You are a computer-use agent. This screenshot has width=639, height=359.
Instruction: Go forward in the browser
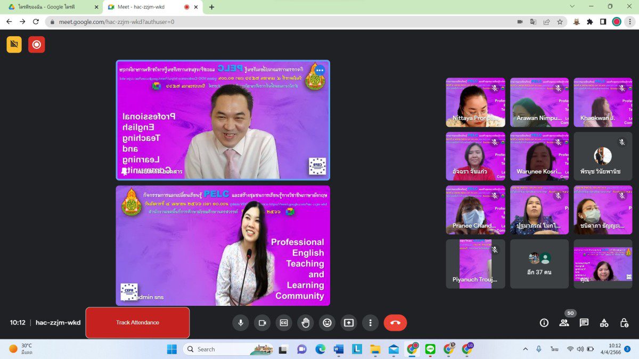(22, 22)
